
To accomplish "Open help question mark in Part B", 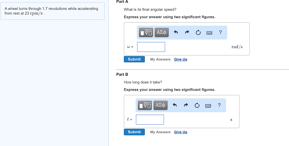I will coord(219,105).
